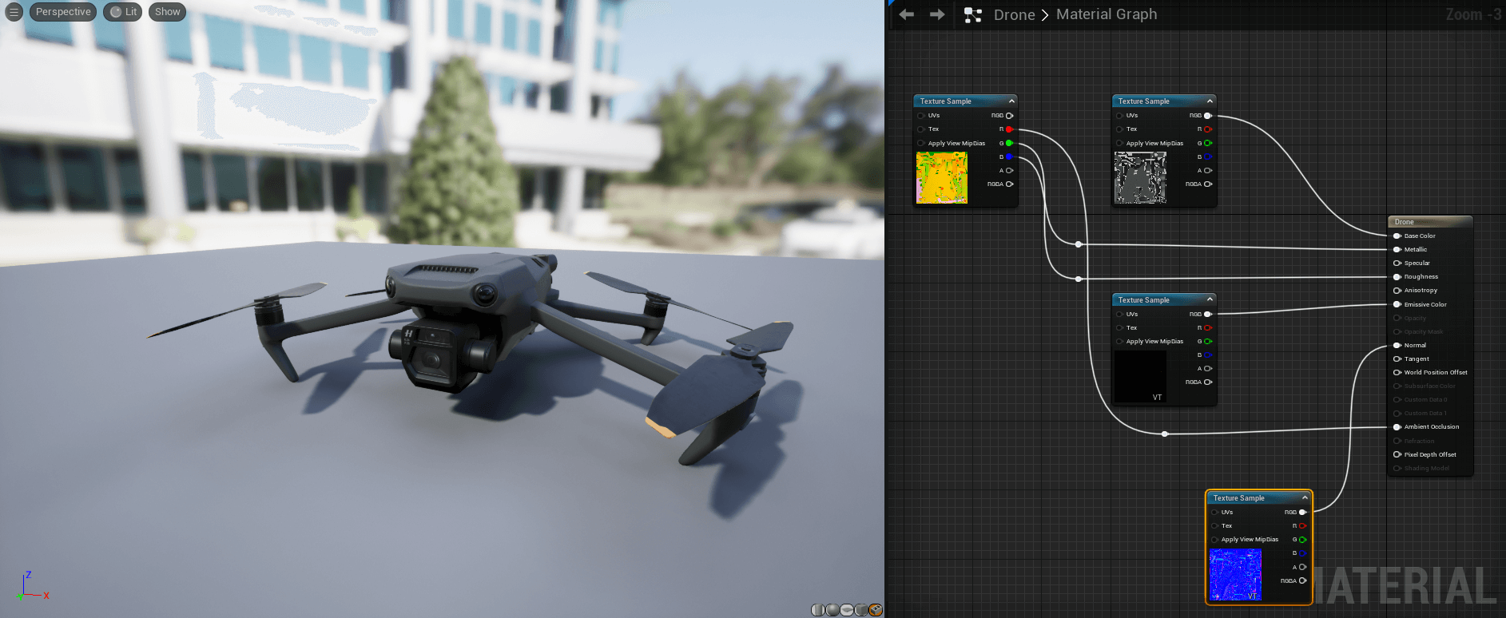This screenshot has width=1506, height=618.
Task: Click the Drone breadcrumb link
Action: pos(1014,14)
